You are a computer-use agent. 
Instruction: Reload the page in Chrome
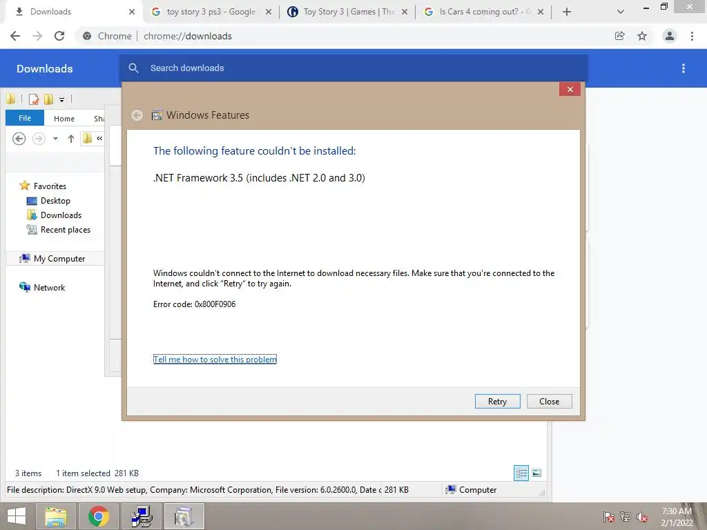[59, 36]
